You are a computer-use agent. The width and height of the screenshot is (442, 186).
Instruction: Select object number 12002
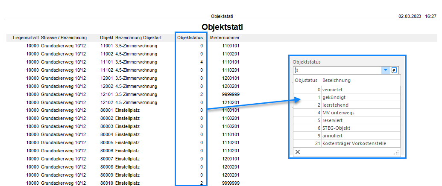[x=107, y=86]
